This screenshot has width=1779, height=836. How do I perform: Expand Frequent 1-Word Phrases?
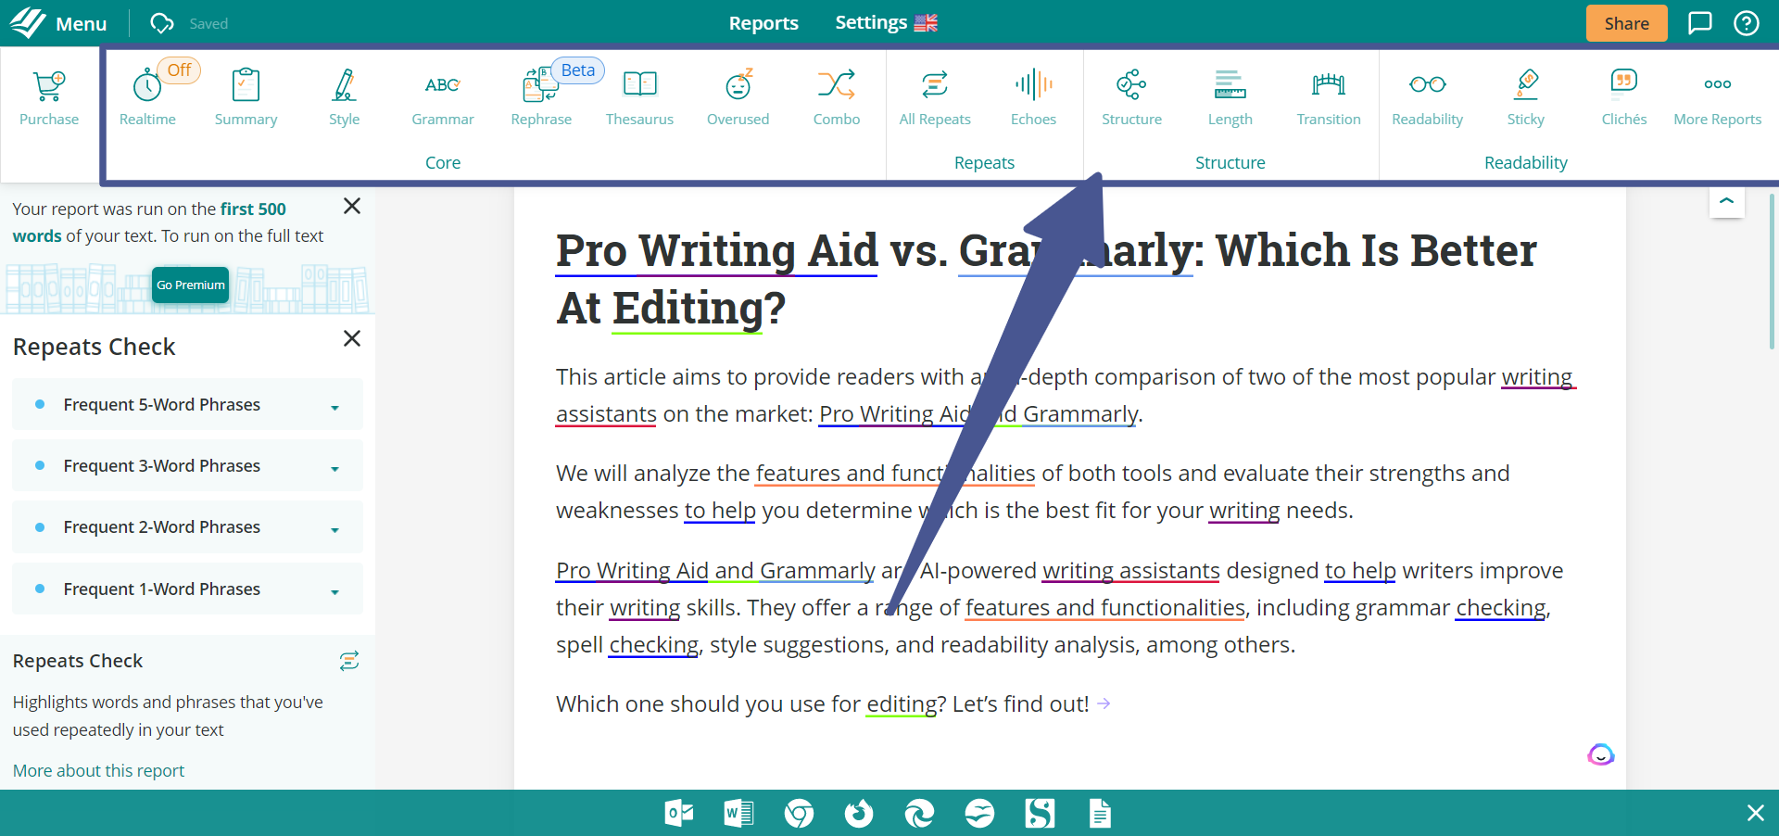187,589
